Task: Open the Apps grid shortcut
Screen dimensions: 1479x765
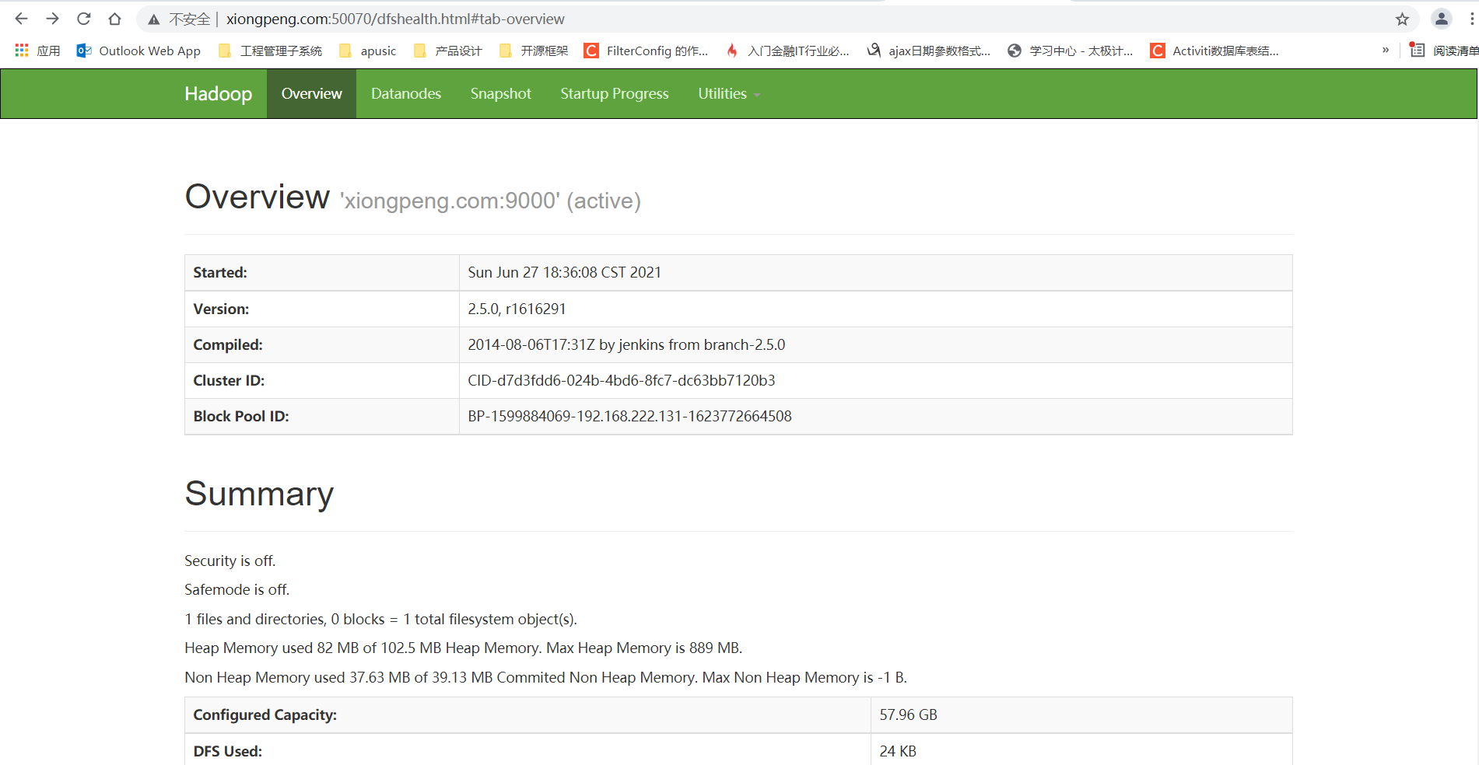Action: coord(37,51)
